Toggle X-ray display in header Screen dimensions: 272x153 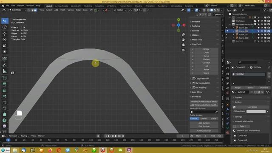(204, 10)
